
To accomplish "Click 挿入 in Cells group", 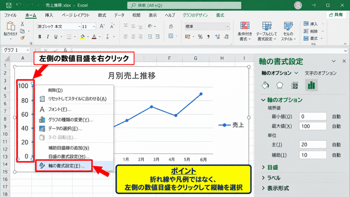I will 314,24.
